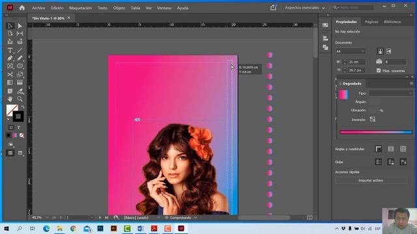Open Aspectos esenciales workspace dropdown

point(305,8)
